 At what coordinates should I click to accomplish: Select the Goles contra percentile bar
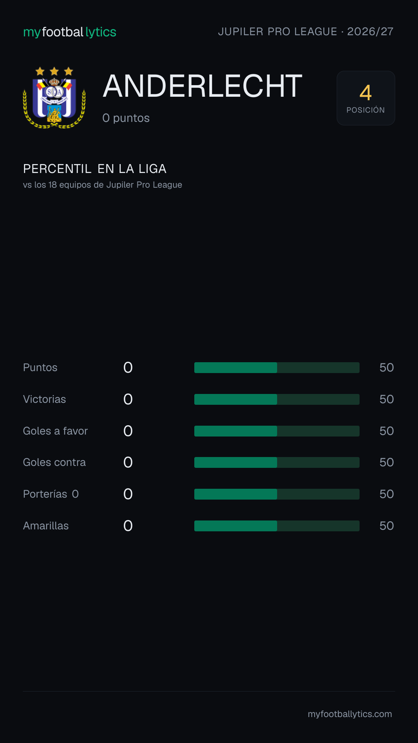point(277,462)
